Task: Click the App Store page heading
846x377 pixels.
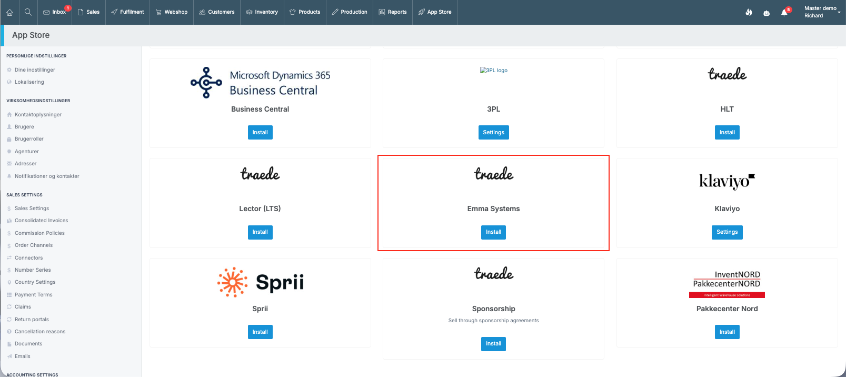Action: tap(31, 35)
